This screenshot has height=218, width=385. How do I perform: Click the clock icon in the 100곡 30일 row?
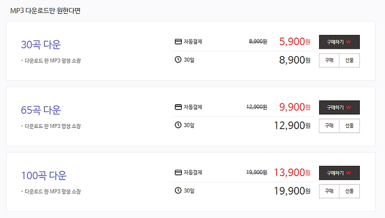click(178, 191)
